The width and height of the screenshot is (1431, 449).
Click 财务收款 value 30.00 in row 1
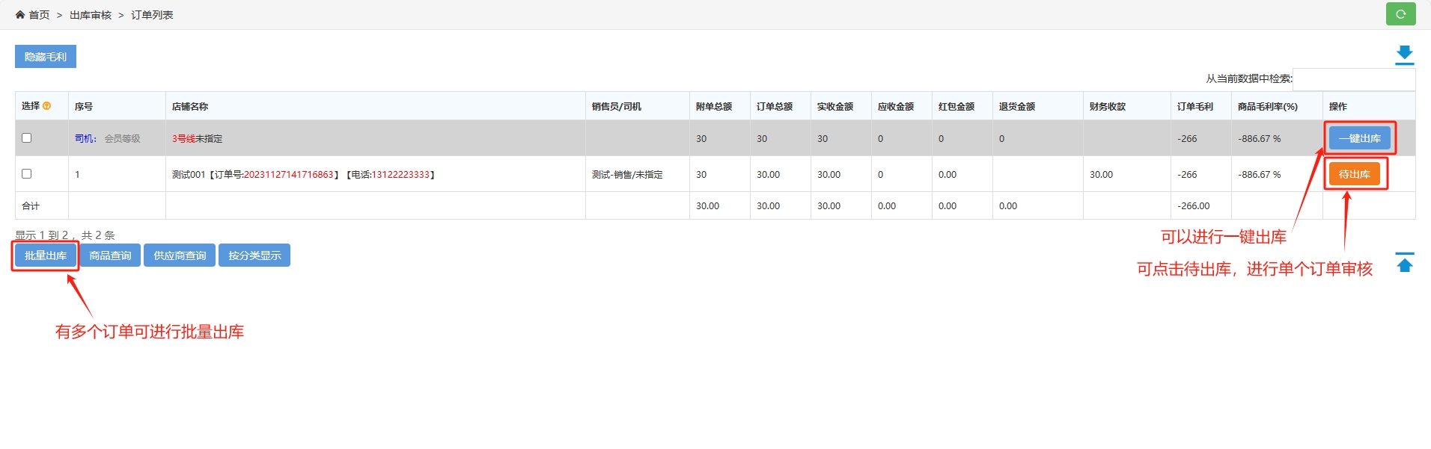[1101, 174]
